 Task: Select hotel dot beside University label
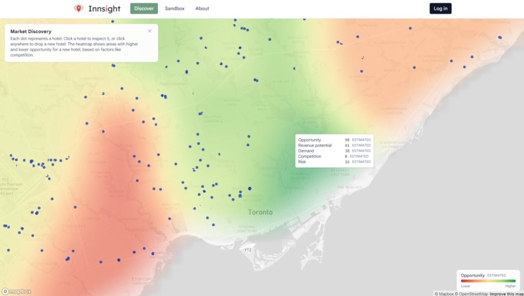click(240, 196)
